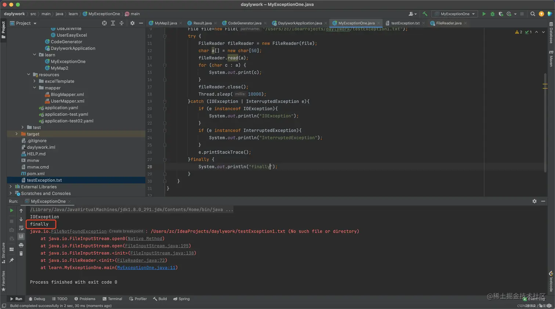The image size is (555, 309).
Task: Toggle tool window bars at bottom-left corner
Action: pyautogui.click(x=4, y=306)
